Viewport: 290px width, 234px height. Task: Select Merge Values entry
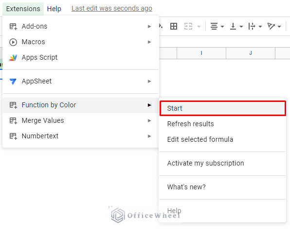(81, 120)
